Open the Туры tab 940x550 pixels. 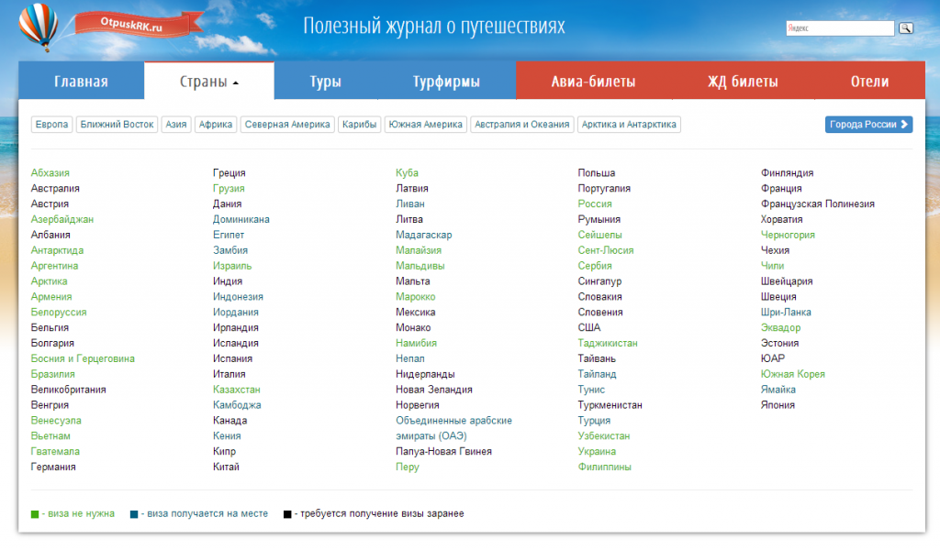[326, 81]
